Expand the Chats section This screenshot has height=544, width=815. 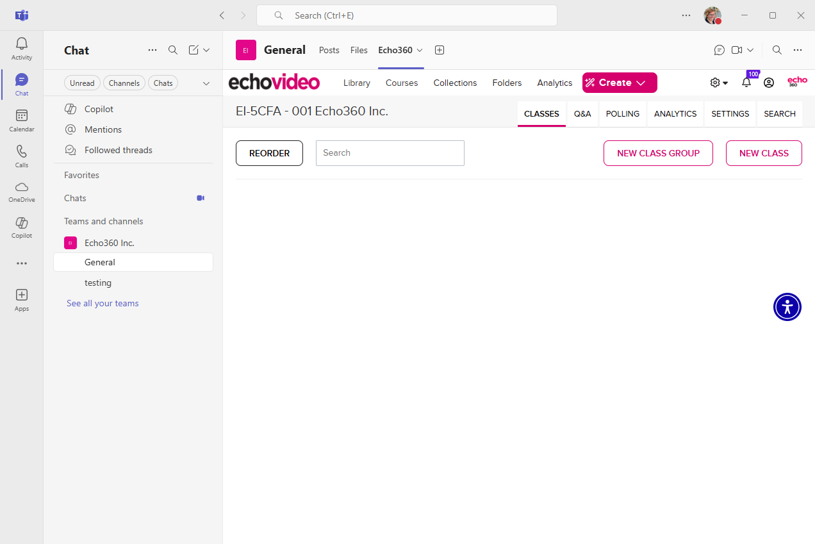click(75, 198)
